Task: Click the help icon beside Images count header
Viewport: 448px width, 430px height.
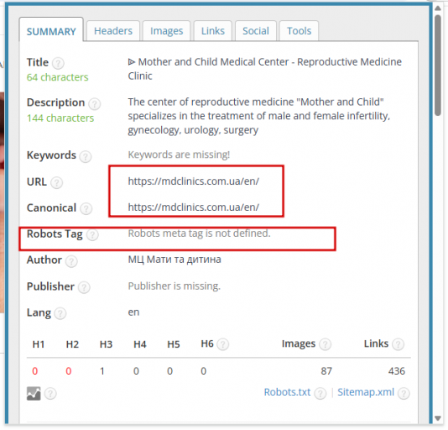Action: point(326,344)
